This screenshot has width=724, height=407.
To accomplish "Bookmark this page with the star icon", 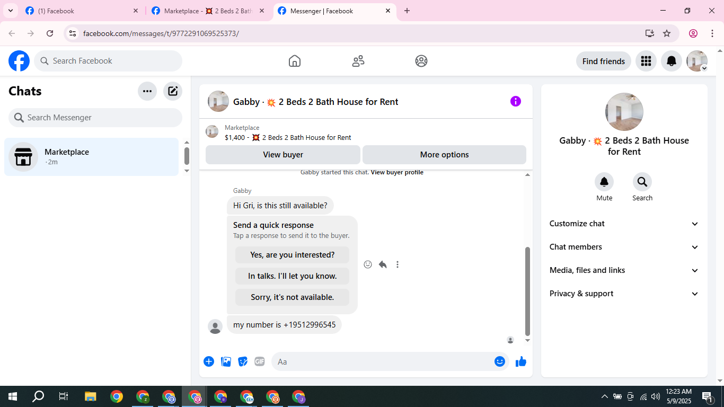I will click(x=667, y=33).
